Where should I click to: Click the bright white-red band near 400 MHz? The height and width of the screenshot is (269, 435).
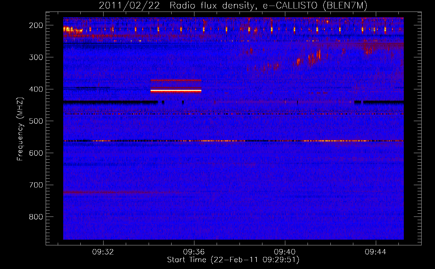pyautogui.click(x=176, y=91)
